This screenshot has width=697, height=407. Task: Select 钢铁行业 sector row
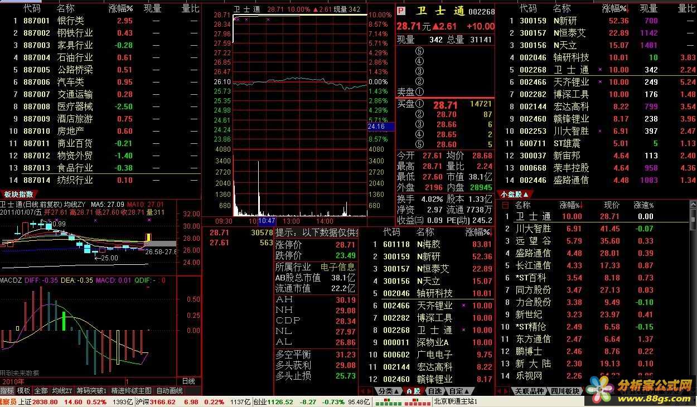100,33
